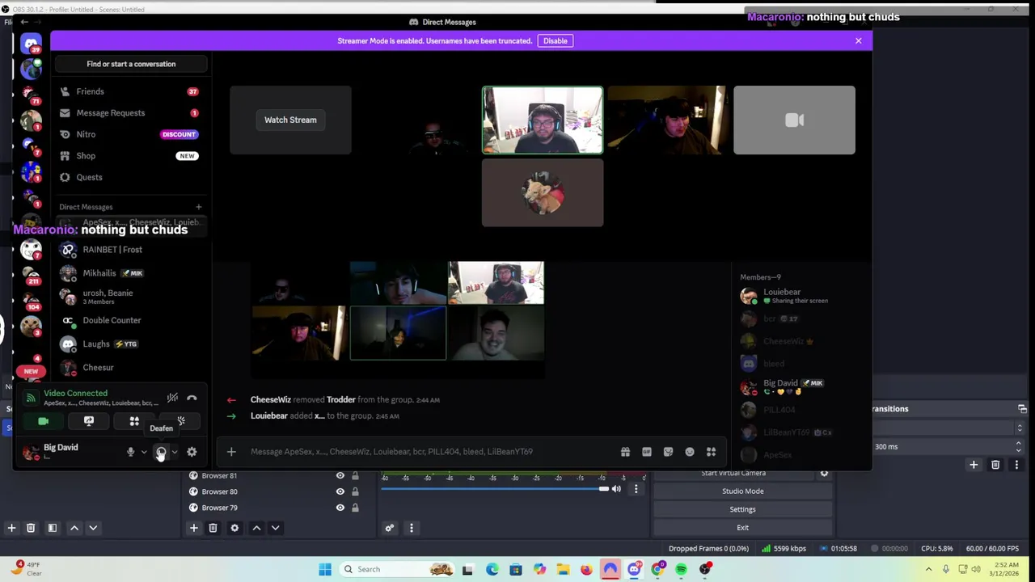Open the Shop page
This screenshot has width=1035, height=582.
click(x=129, y=156)
